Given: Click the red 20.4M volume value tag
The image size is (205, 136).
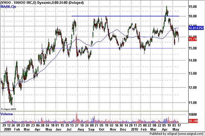Looking at the screenshot, I should pos(193,121).
